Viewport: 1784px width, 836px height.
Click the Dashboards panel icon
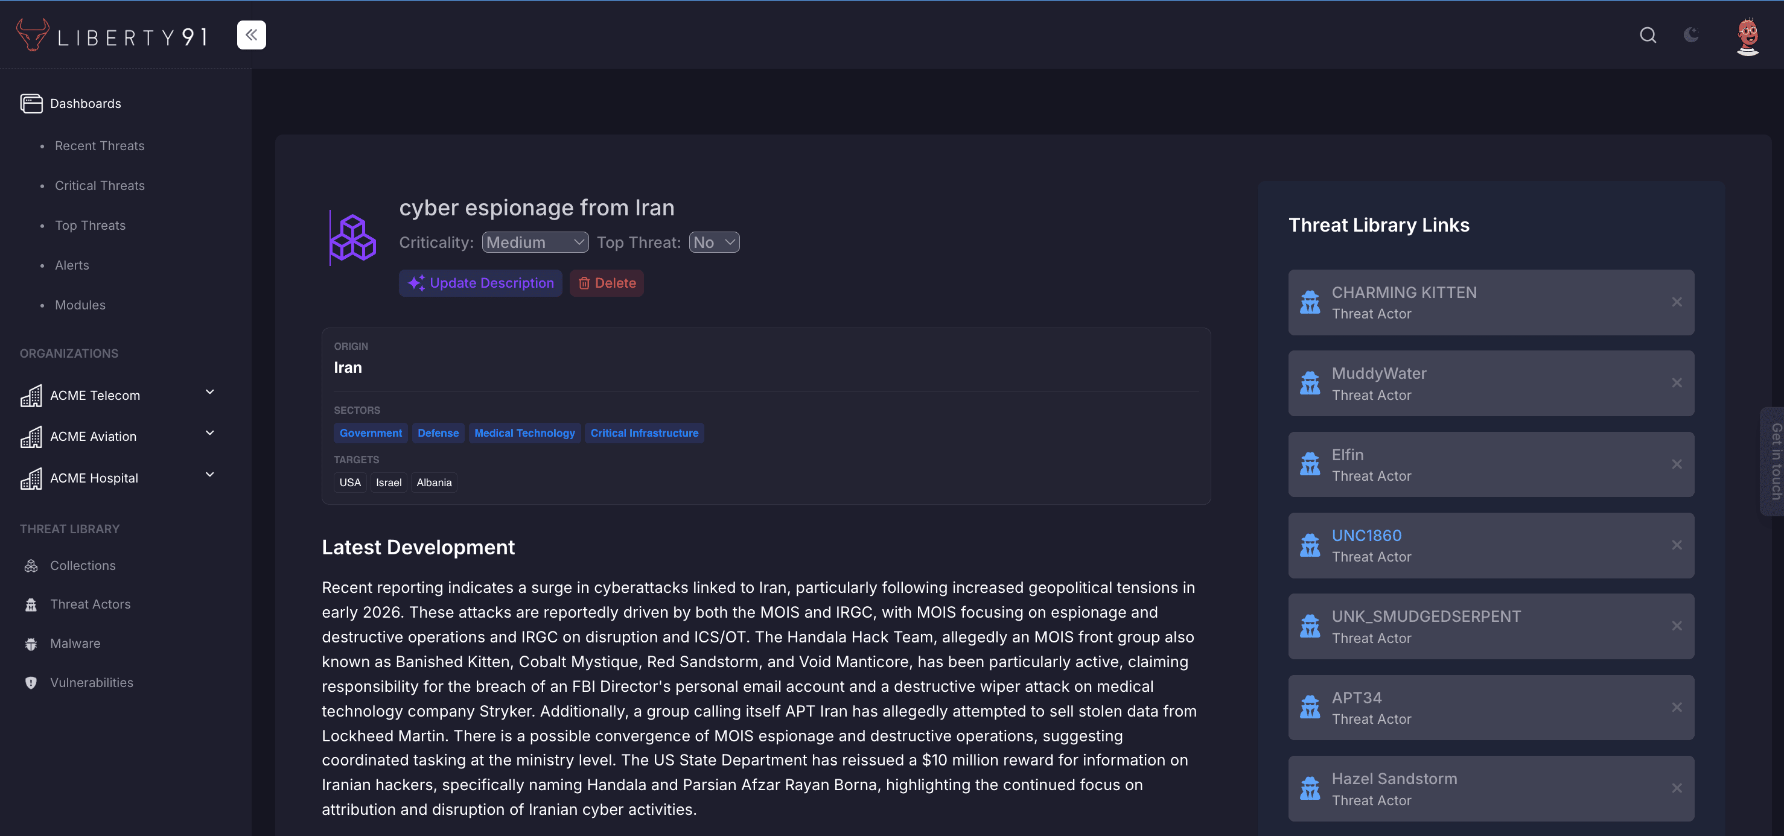31,103
